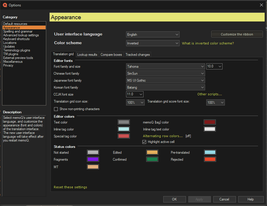Uncheck Highlight active cell
This screenshot has height=206, width=267.
click(144, 142)
